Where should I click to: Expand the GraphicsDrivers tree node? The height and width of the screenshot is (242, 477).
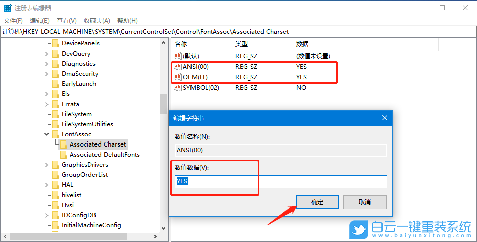[x=47, y=165]
